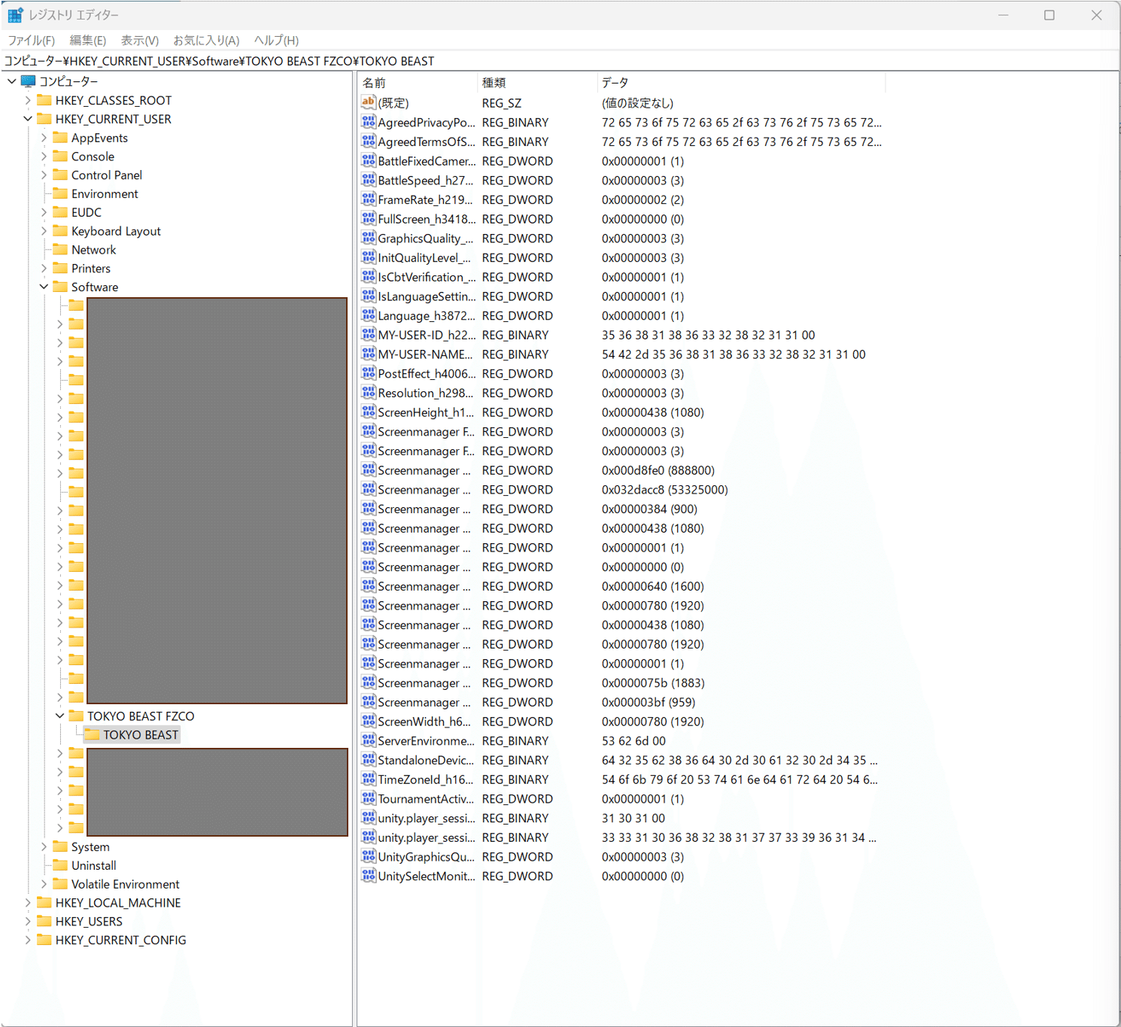Click the TournamentActiv... value icon

[369, 798]
